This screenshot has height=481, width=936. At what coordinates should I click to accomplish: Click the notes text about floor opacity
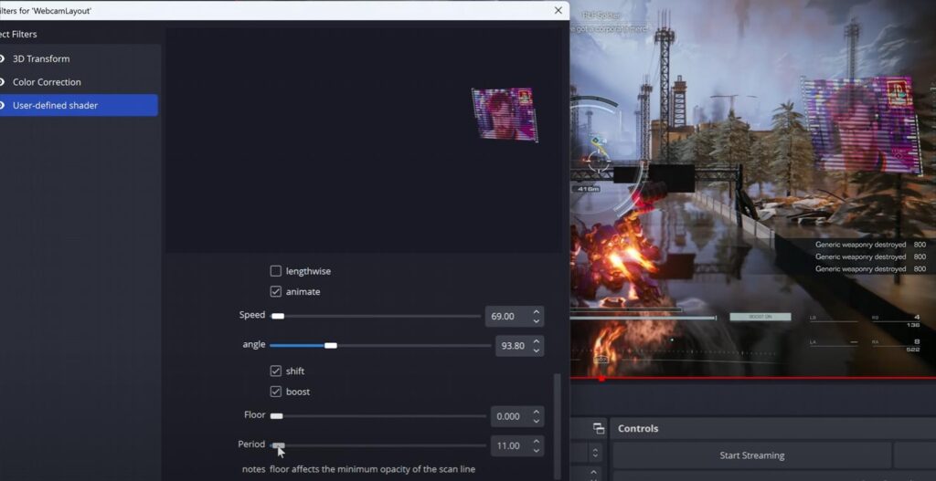[373, 469]
